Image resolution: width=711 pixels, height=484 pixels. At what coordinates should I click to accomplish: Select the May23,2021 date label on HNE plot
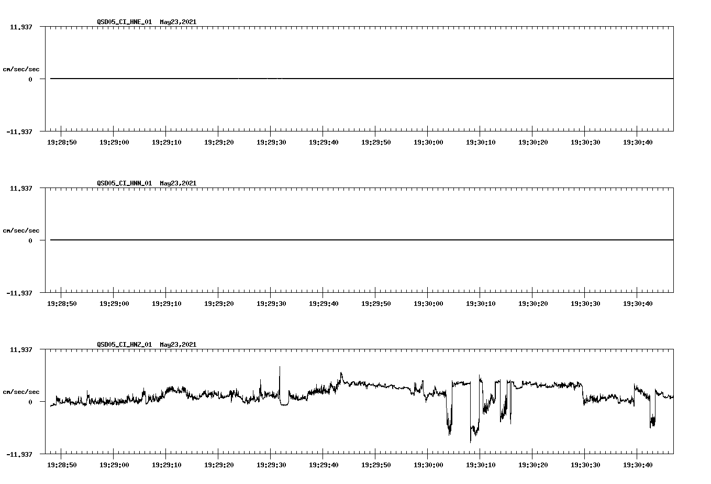[178, 23]
